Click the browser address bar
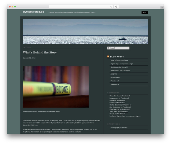171x144 pixels. 81,7
